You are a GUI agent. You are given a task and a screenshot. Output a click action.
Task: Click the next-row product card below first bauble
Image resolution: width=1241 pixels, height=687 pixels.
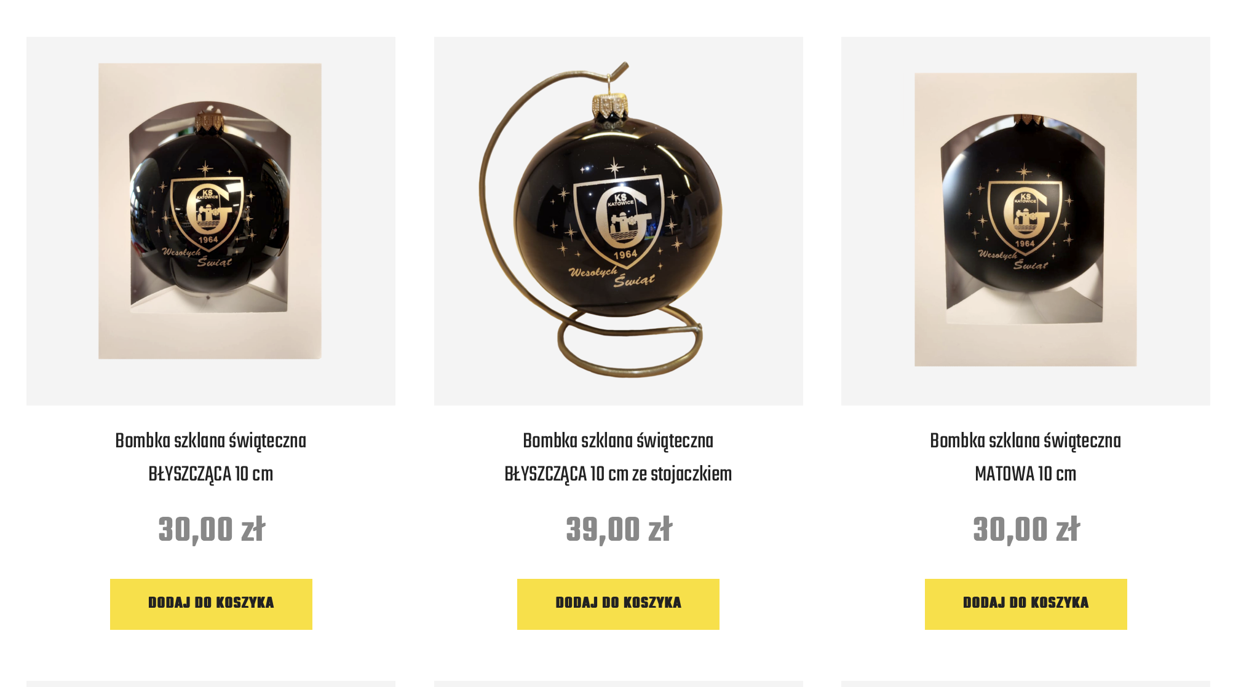(x=210, y=683)
